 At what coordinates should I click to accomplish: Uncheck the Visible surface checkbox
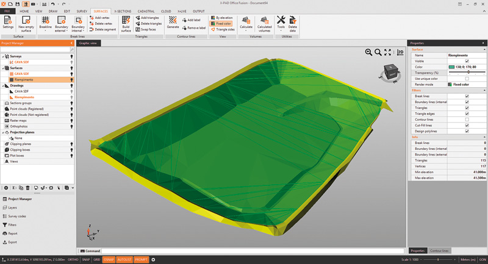467,61
